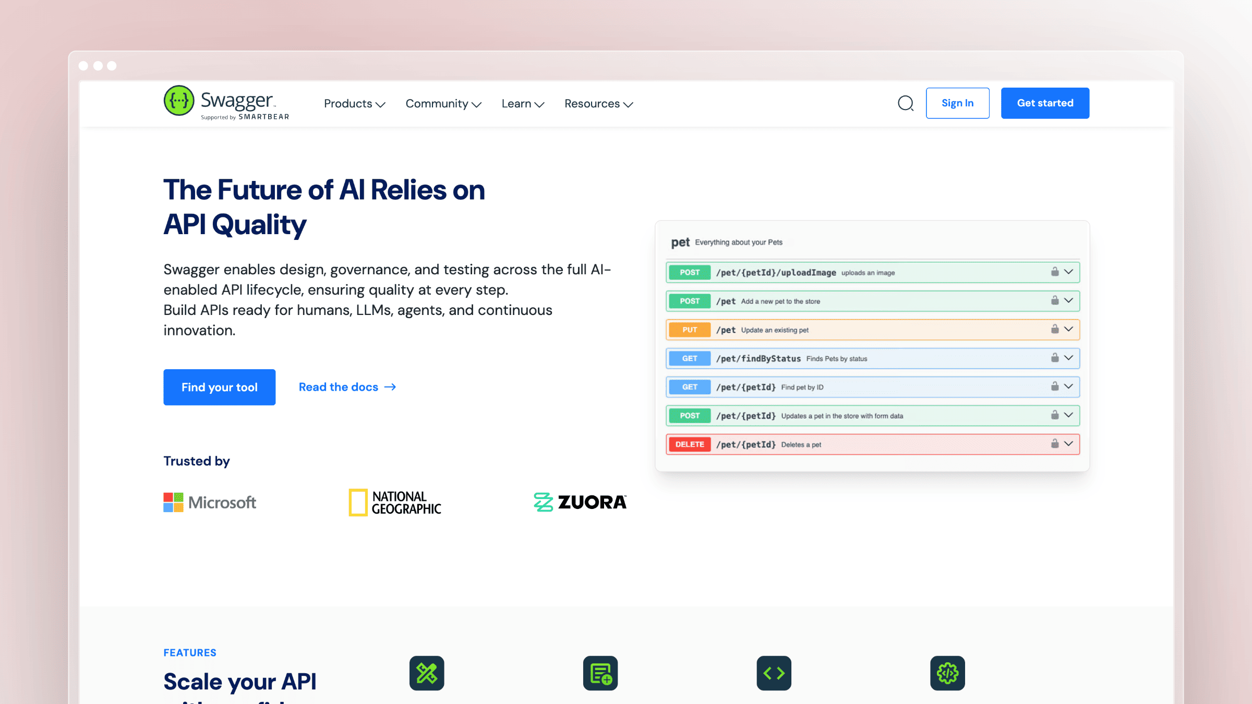Viewport: 1252px width, 704px height.
Task: Expand the 'Add a new pet' row chevron
Action: [x=1068, y=300]
